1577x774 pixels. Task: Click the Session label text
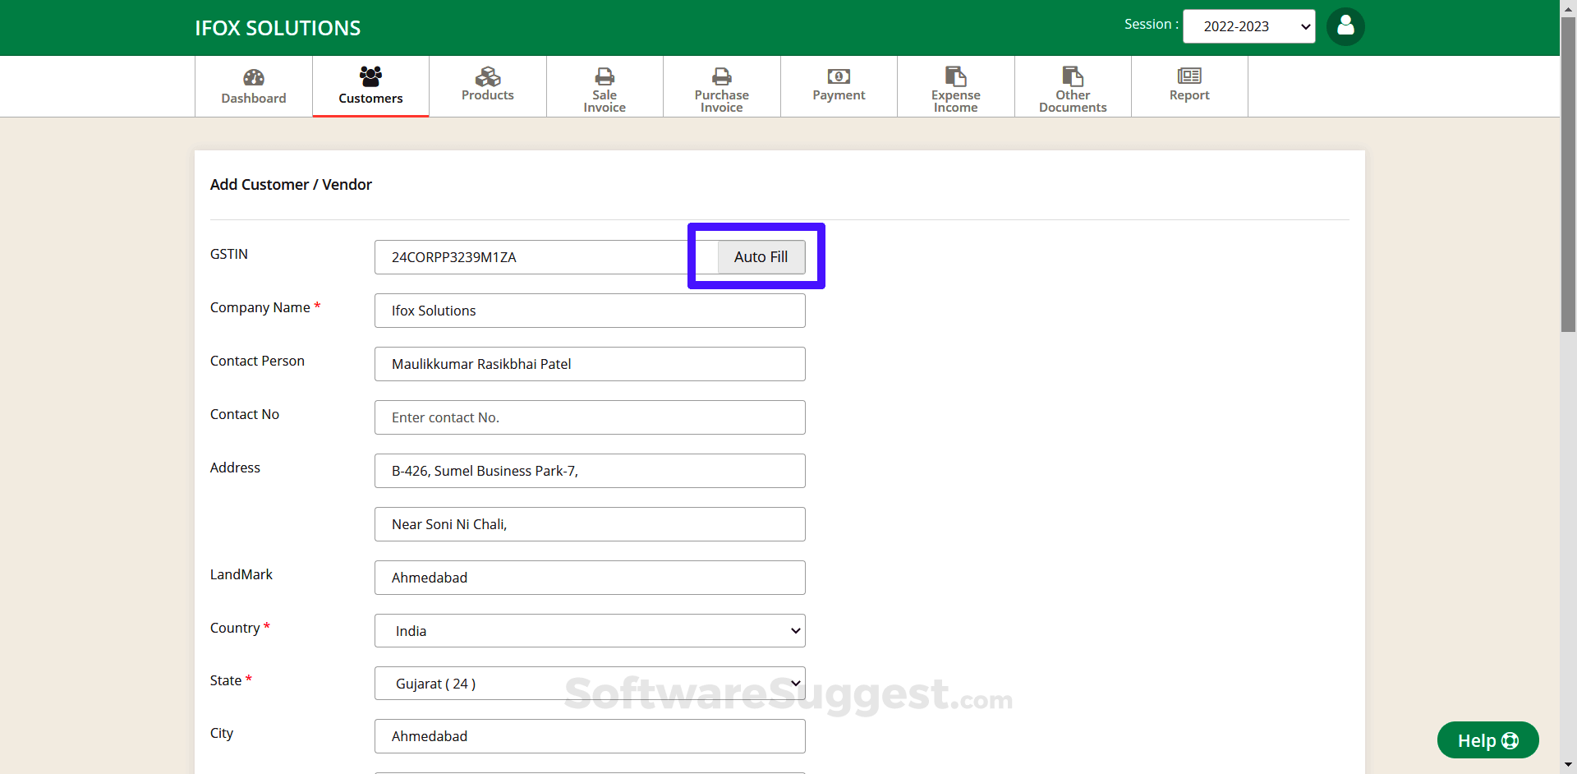1152,25
